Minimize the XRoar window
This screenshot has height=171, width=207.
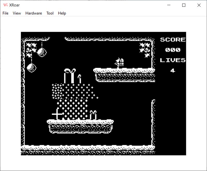169,5
